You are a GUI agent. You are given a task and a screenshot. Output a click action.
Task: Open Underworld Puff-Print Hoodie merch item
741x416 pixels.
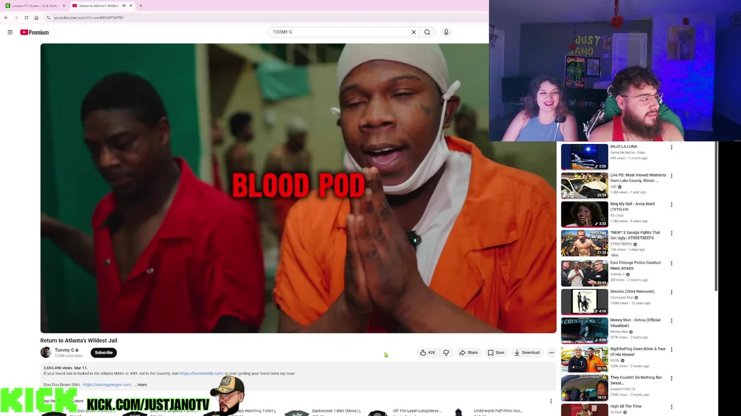point(498,411)
